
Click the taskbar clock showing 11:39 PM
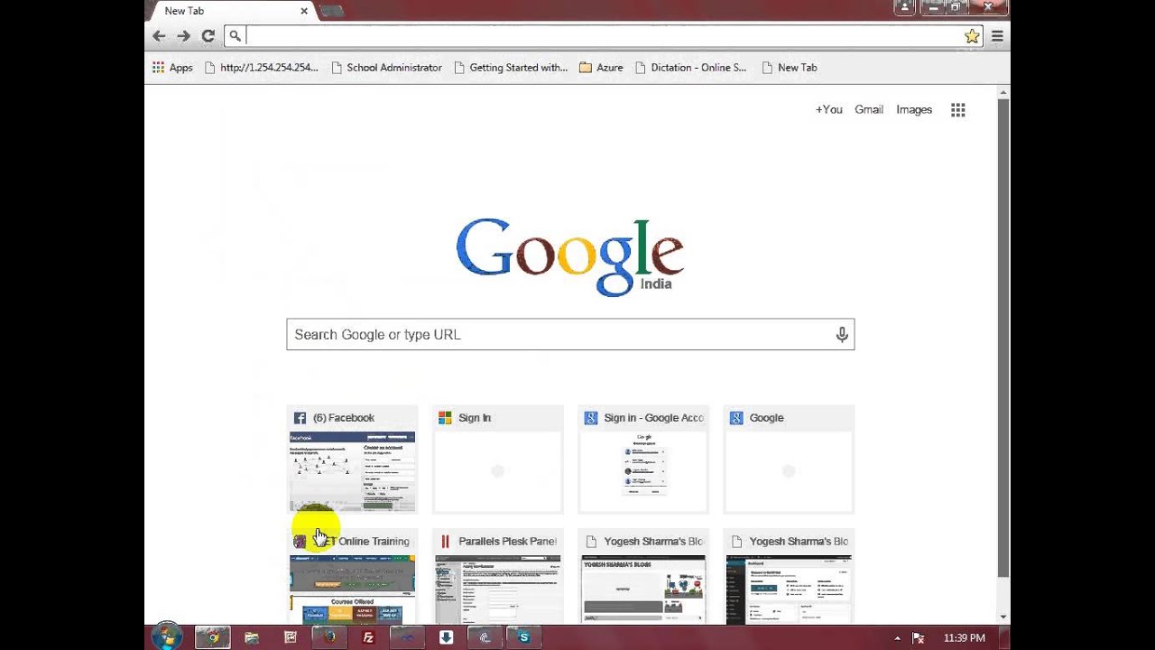[964, 638]
